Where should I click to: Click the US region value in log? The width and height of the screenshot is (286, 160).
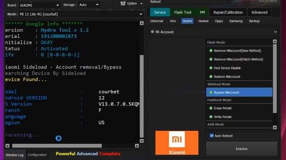click(x=101, y=123)
